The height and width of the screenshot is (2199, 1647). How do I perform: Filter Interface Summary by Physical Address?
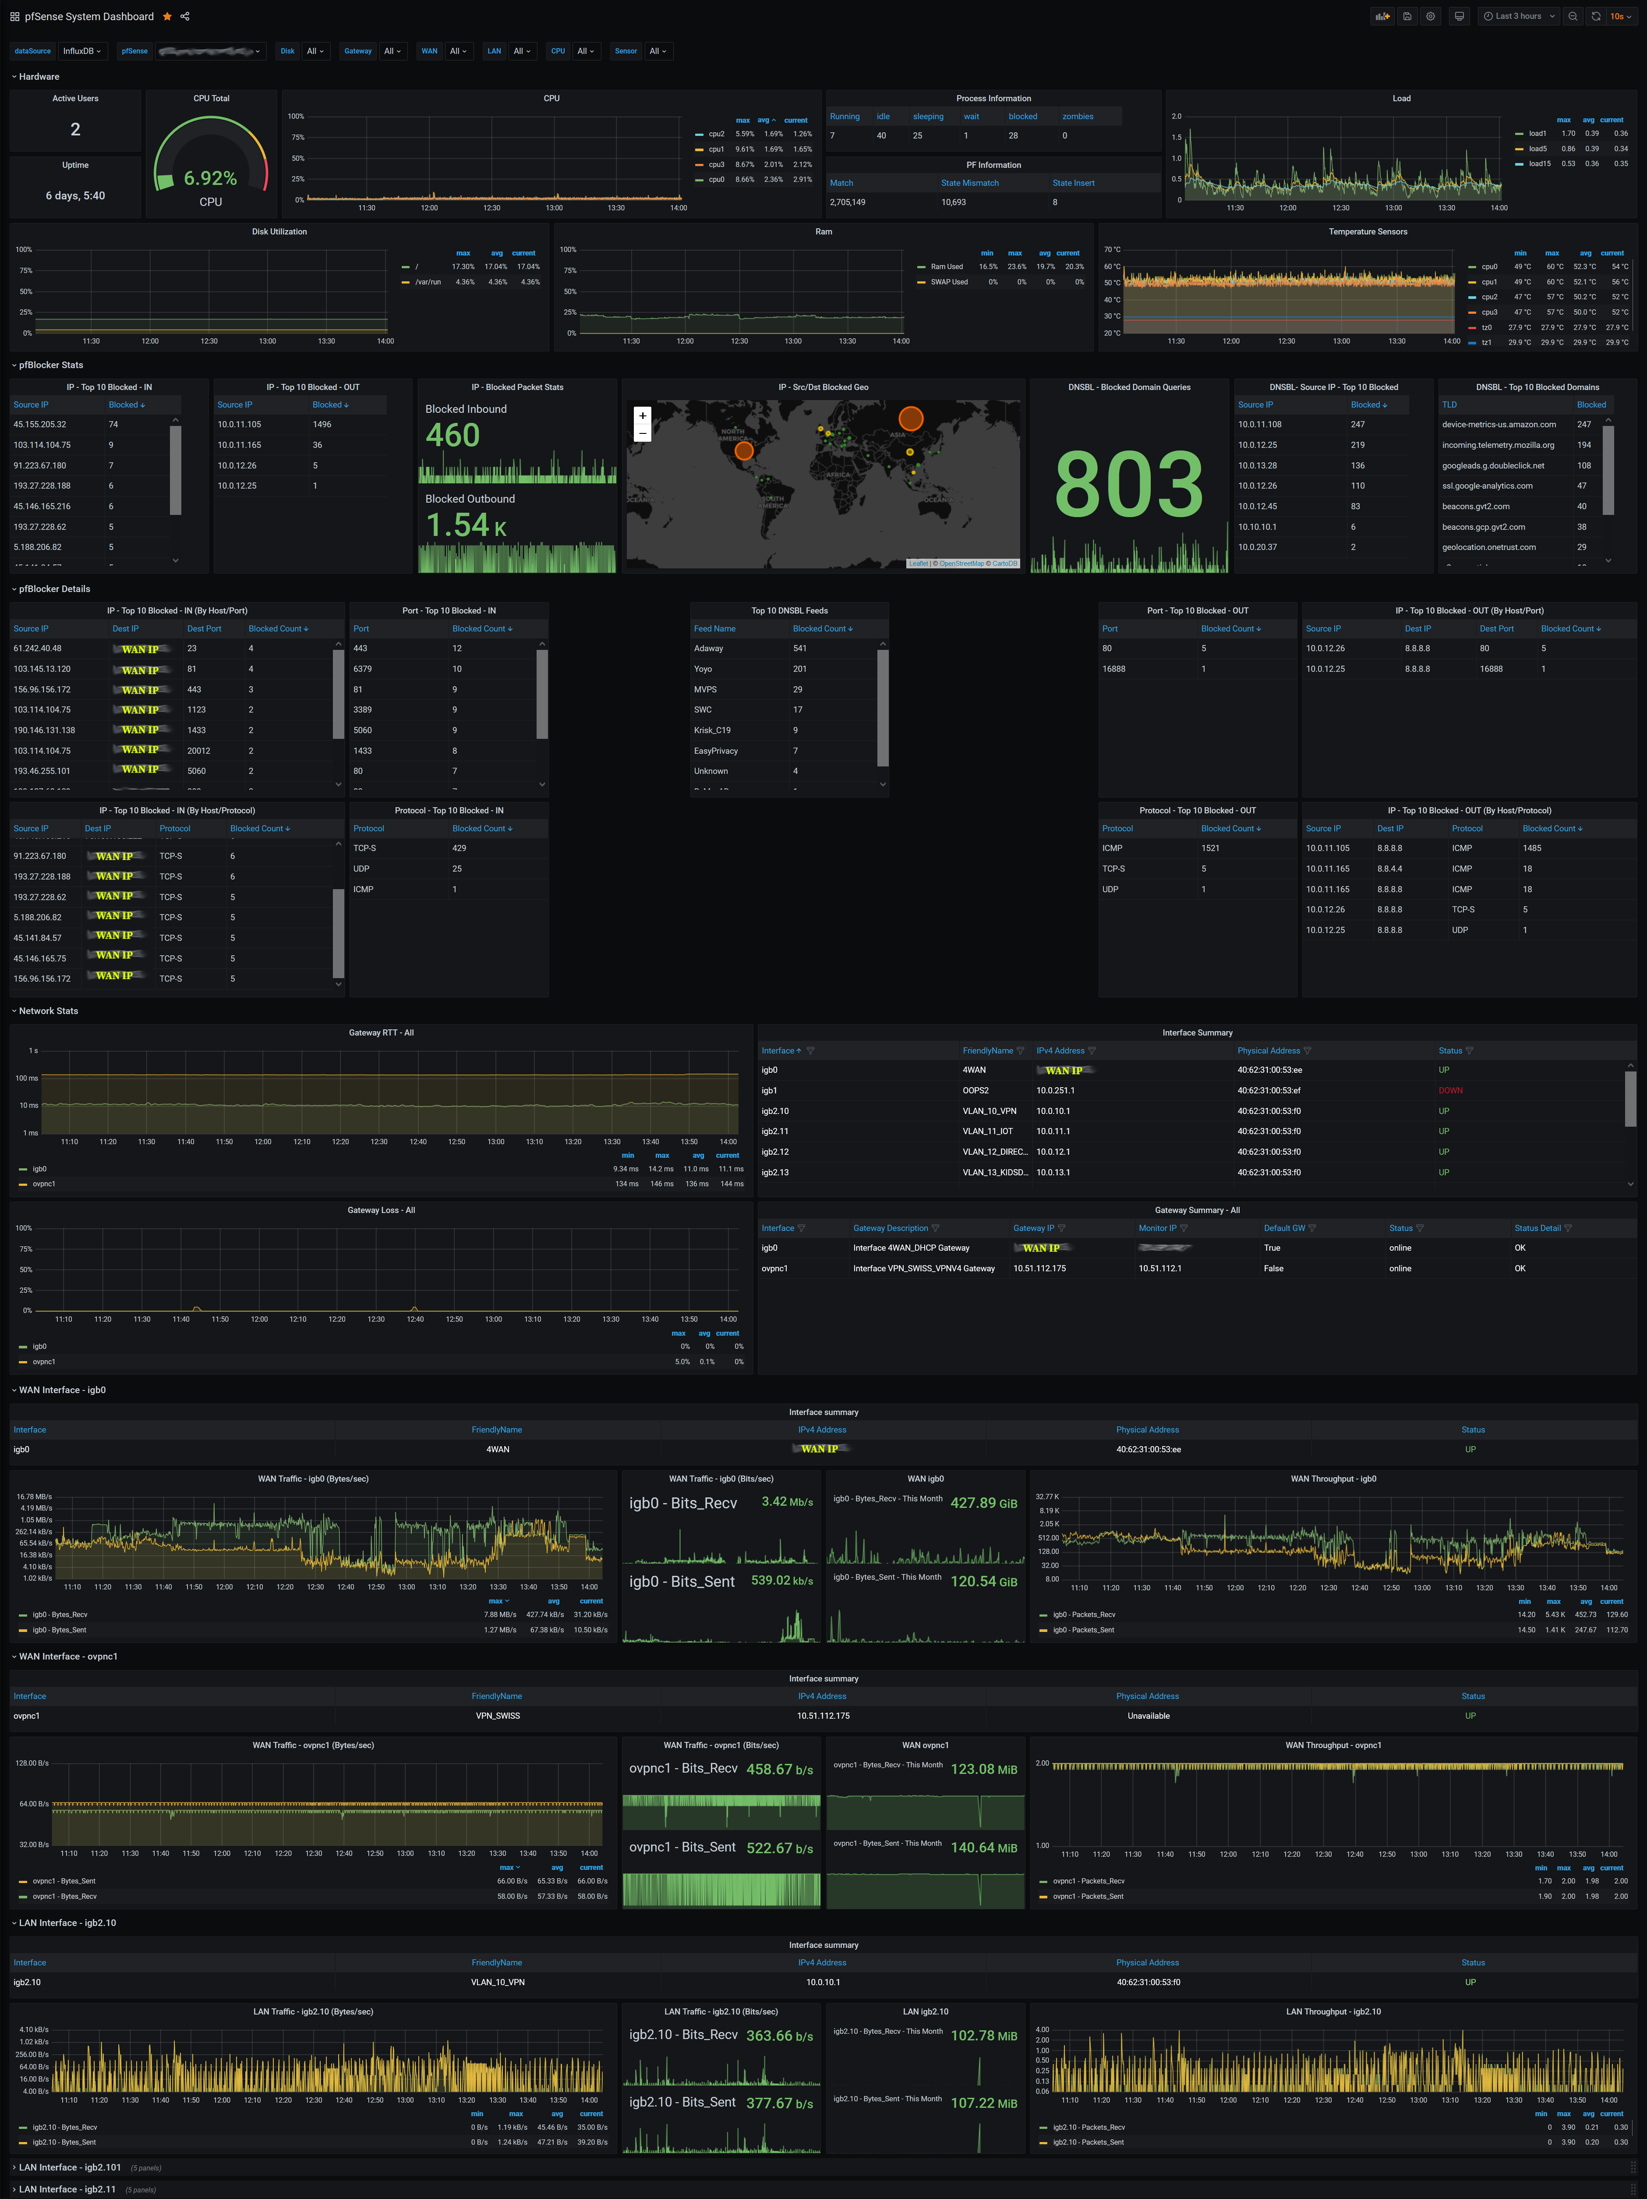pos(1307,1051)
